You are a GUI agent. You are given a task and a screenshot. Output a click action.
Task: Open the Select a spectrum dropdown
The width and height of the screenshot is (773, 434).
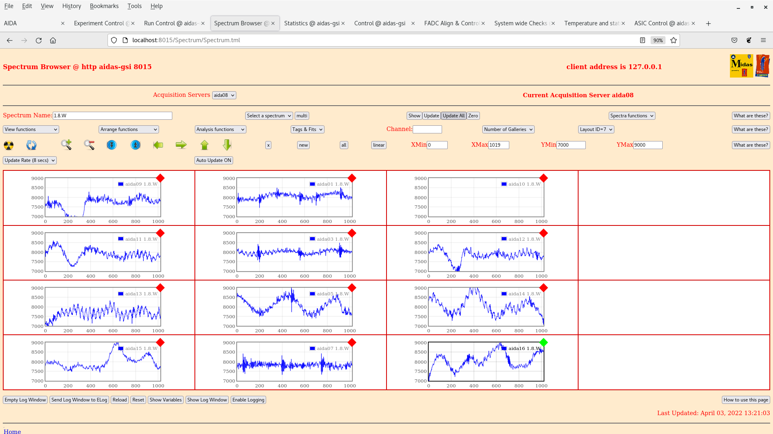pyautogui.click(x=269, y=116)
